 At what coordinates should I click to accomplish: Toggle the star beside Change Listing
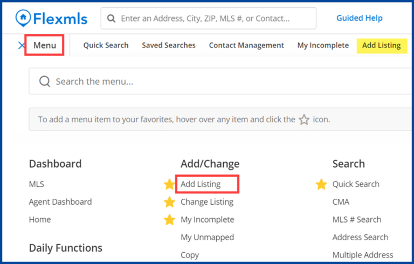(x=169, y=202)
